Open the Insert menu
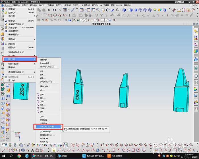Screen dimensions: 199x159 33,5
